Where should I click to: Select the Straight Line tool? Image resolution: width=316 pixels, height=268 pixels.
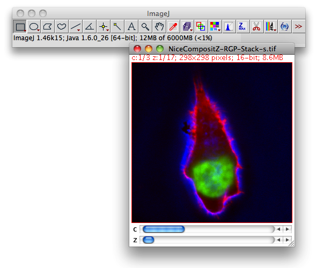(x=76, y=26)
